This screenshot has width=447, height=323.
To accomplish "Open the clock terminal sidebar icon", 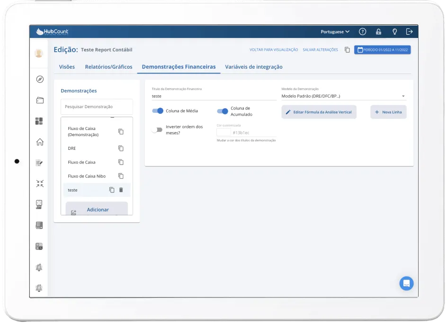I will tap(39, 204).
